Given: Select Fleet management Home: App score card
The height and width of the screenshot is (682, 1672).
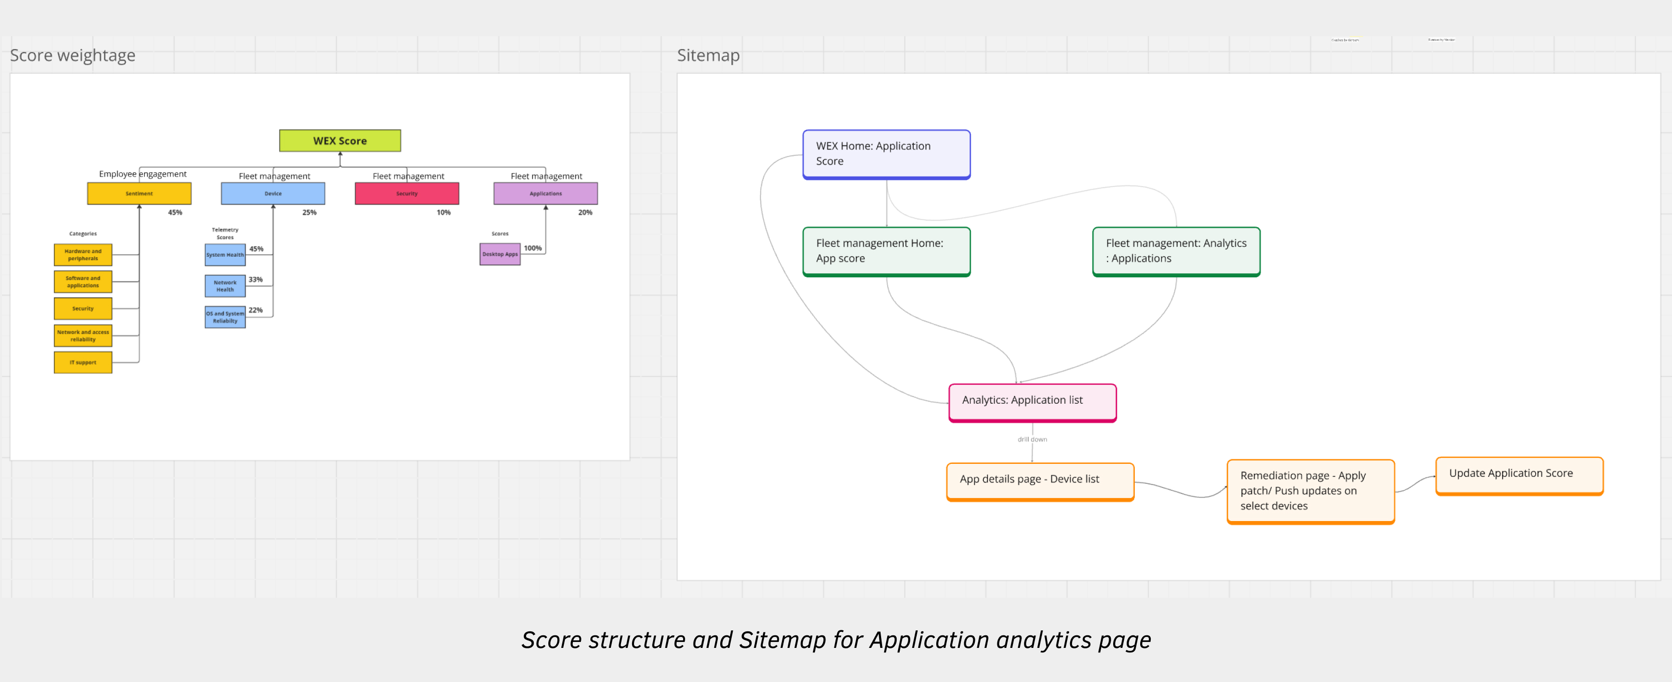Looking at the screenshot, I should (x=886, y=251).
